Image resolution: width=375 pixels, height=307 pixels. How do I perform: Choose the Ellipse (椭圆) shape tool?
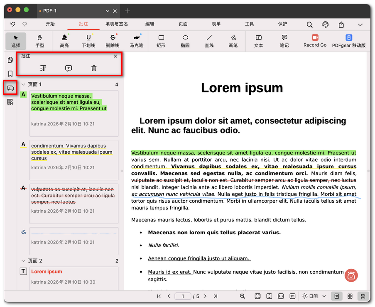(185, 41)
